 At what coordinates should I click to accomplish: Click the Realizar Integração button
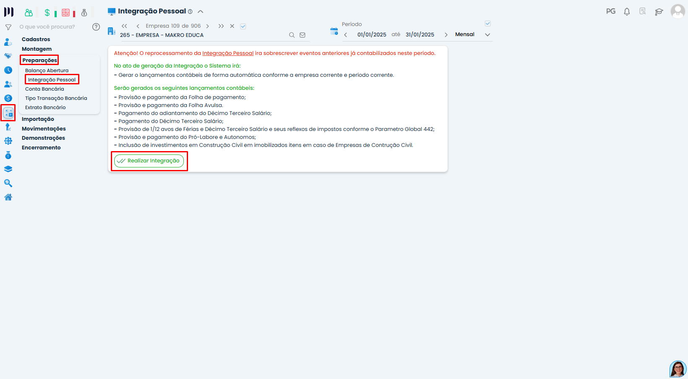click(149, 161)
